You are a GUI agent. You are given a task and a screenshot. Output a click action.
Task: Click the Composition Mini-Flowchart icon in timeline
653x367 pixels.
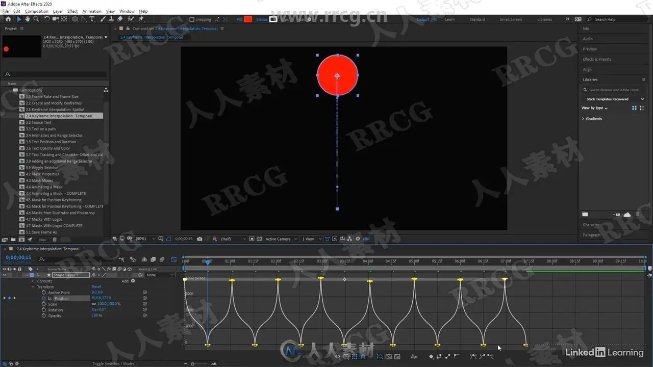pyautogui.click(x=121, y=259)
